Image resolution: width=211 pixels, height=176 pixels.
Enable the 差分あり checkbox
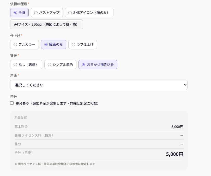pos(12,103)
